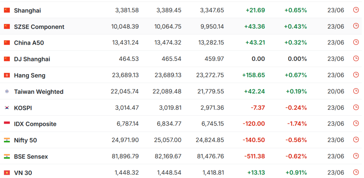
Task: Open the Shanghai index link
Action: click(x=27, y=10)
